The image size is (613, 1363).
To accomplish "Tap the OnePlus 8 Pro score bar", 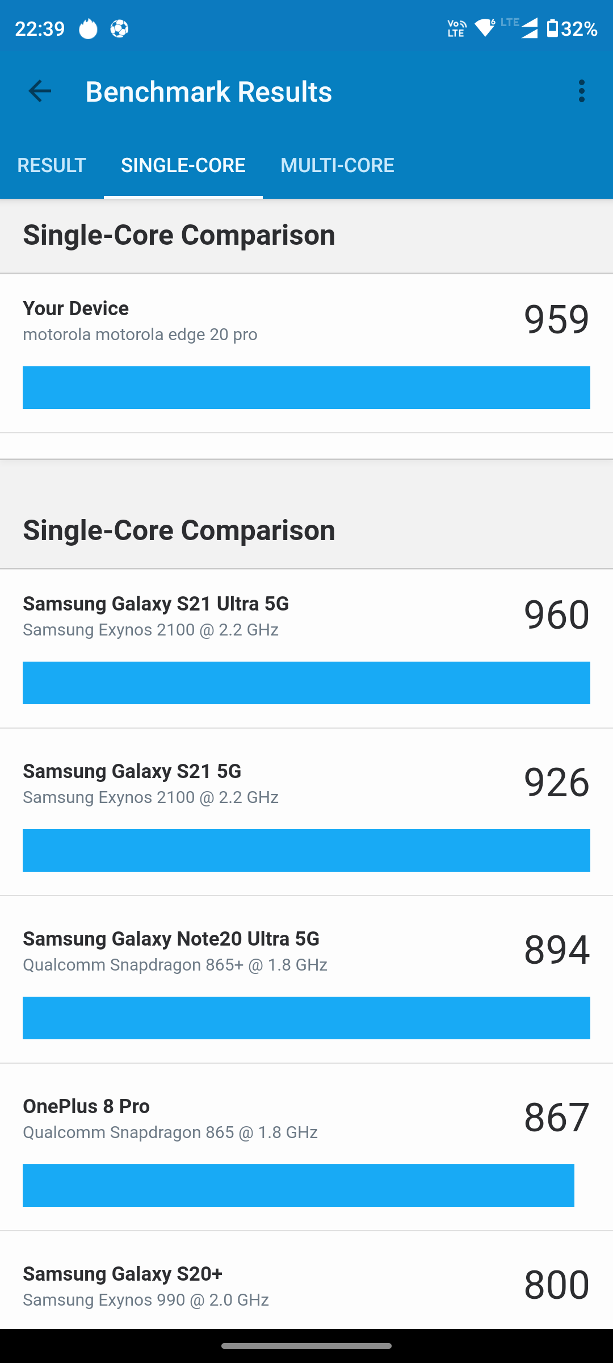I will tap(299, 1185).
